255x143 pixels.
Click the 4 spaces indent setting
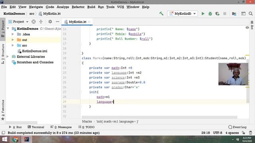(x=232, y=133)
